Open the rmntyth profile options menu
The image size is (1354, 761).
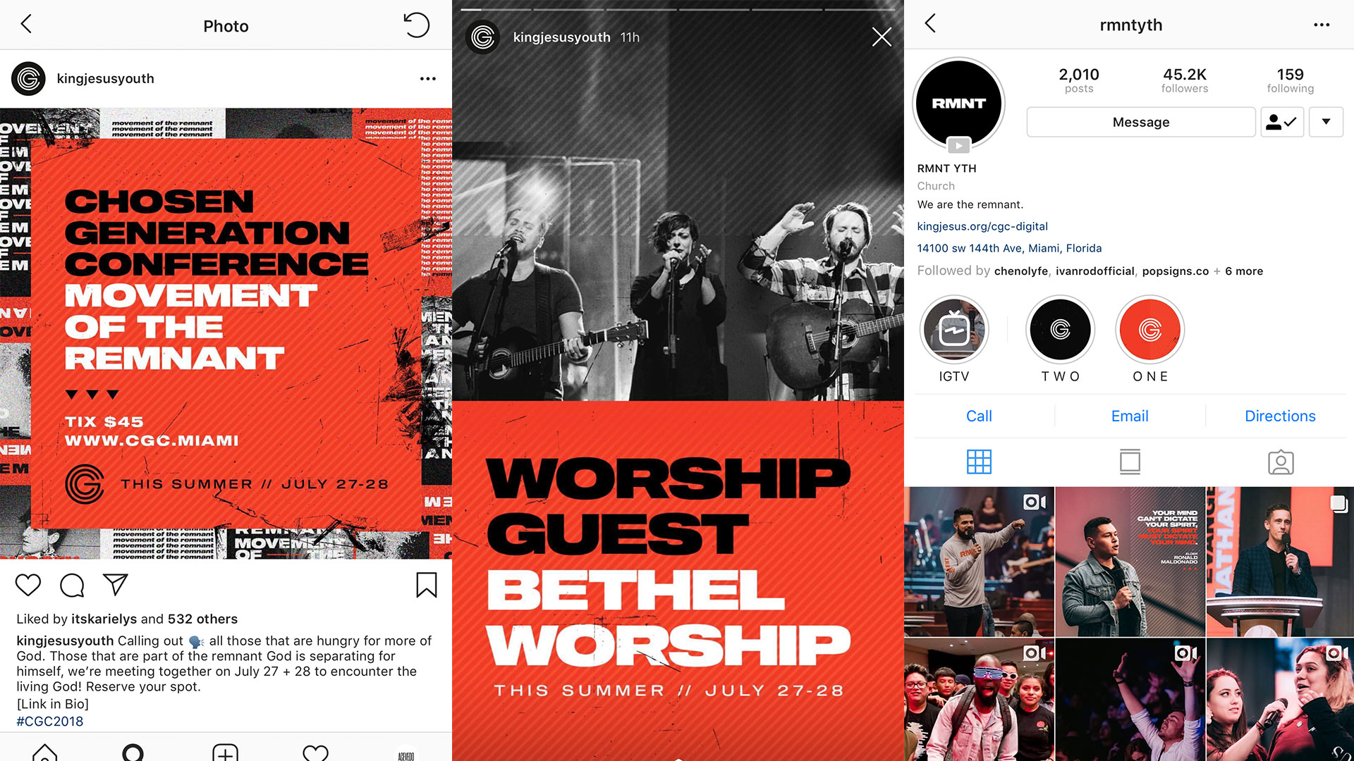[1322, 25]
